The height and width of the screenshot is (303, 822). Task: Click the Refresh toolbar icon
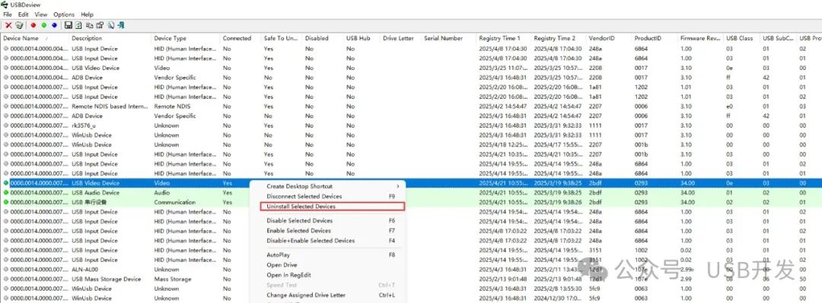[78, 25]
